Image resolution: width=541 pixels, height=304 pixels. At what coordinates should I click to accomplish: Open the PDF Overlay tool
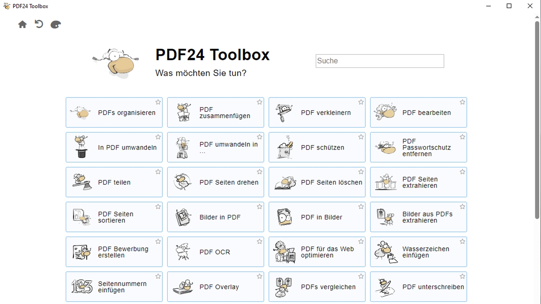[x=215, y=286]
